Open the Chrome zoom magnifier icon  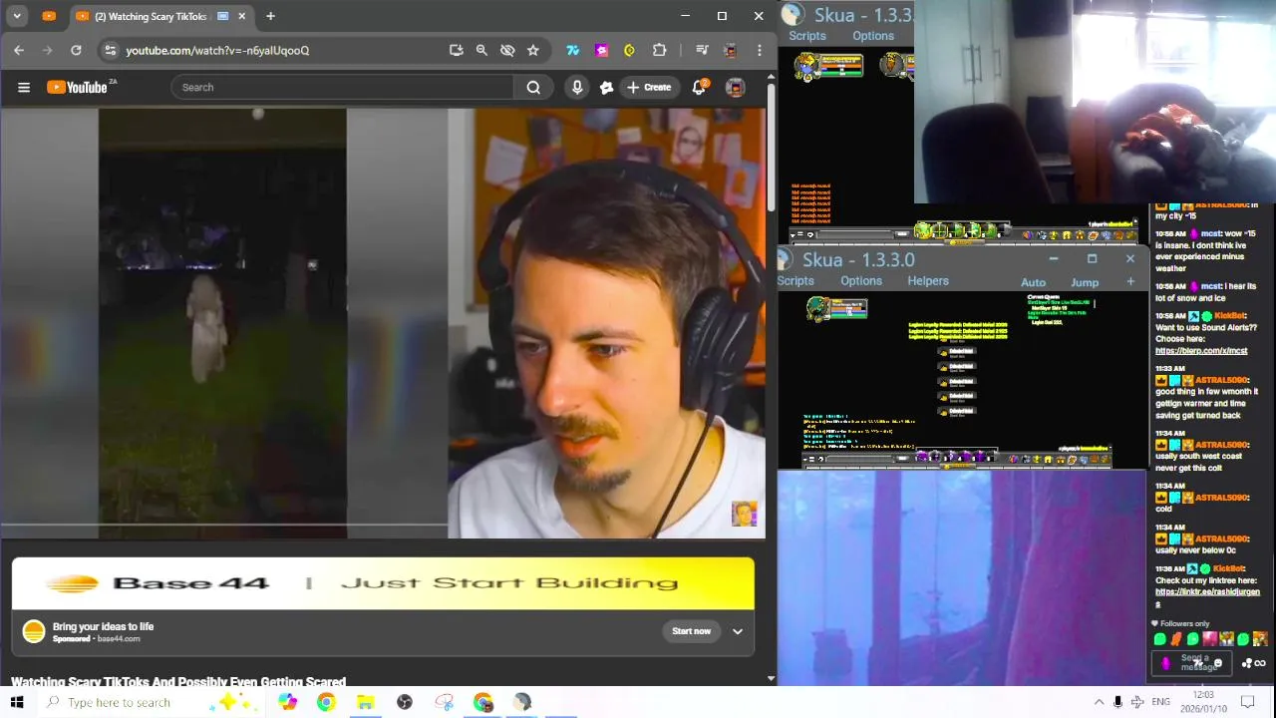click(481, 50)
